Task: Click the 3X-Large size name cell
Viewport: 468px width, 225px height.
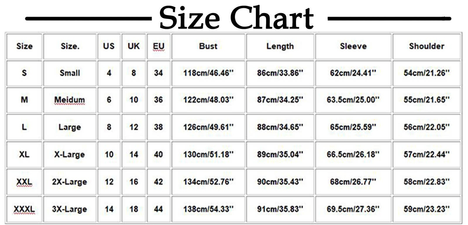Action: (70, 209)
